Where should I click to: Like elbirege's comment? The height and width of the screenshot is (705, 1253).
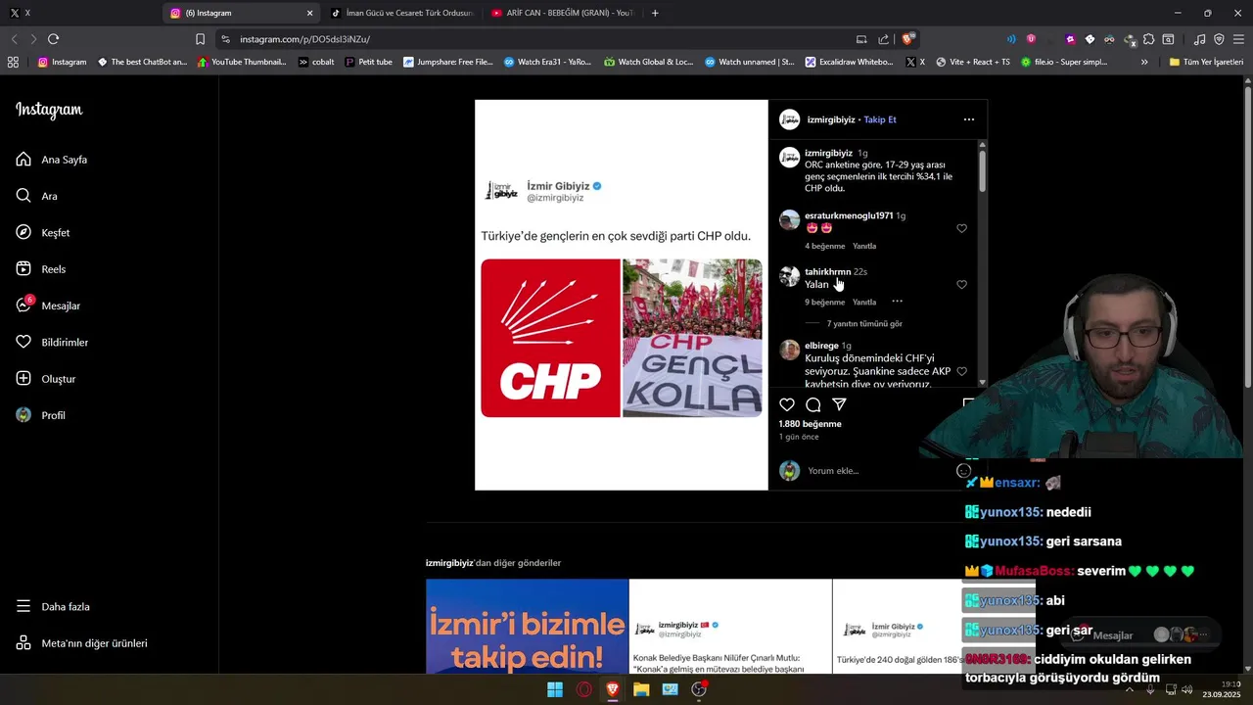(961, 371)
